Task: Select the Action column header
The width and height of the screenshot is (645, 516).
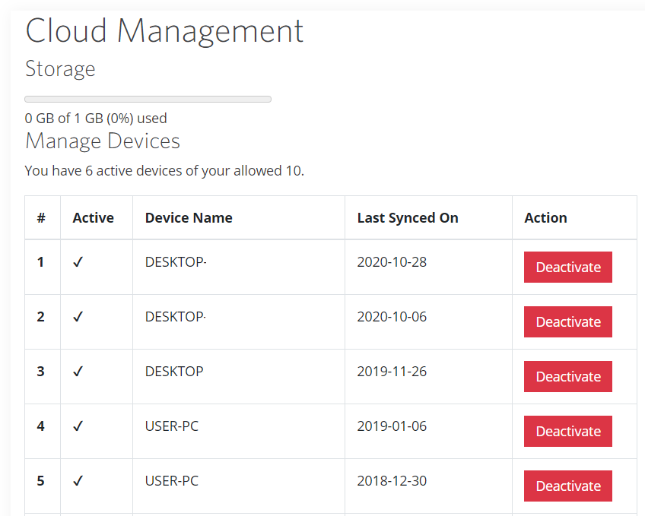Action: [545, 218]
